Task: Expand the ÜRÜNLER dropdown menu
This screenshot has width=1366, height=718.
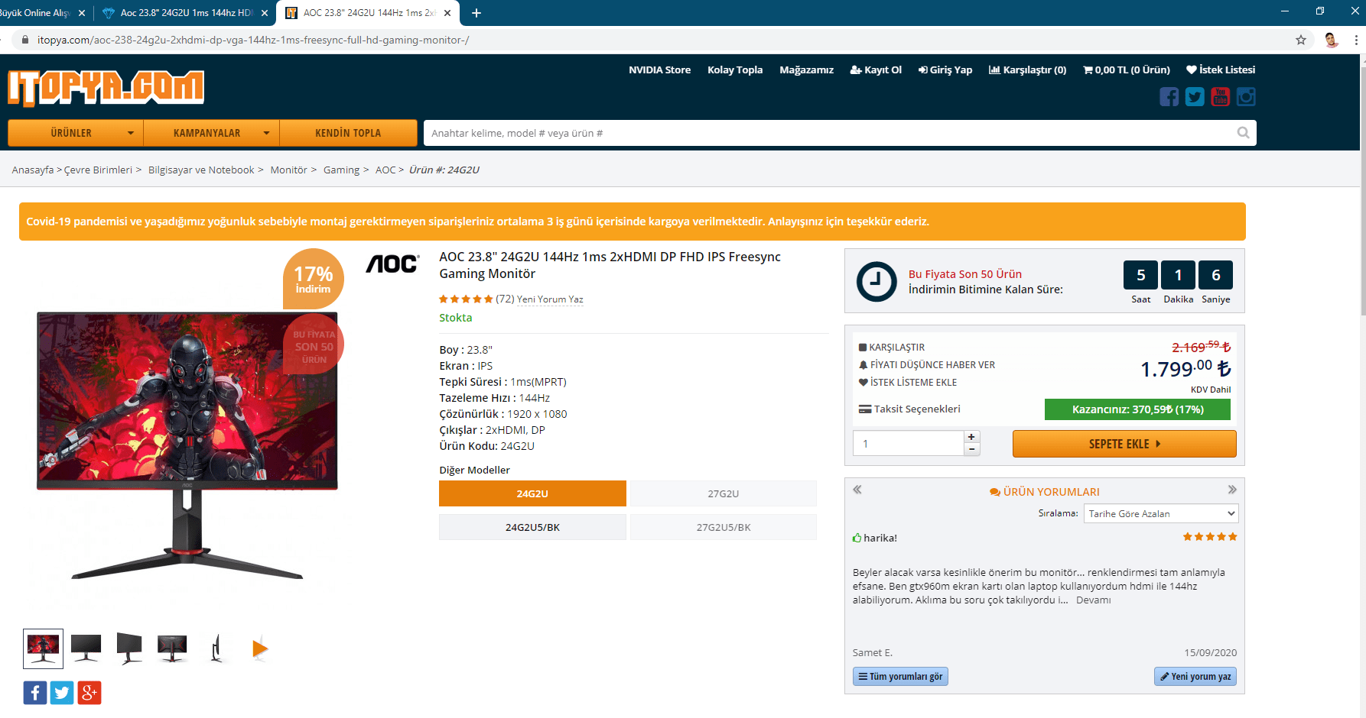Action: pyautogui.click(x=76, y=133)
